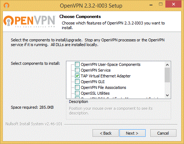
Task: Enable OpenVPN User-Space Components checkbox
Action: [x=77, y=64]
